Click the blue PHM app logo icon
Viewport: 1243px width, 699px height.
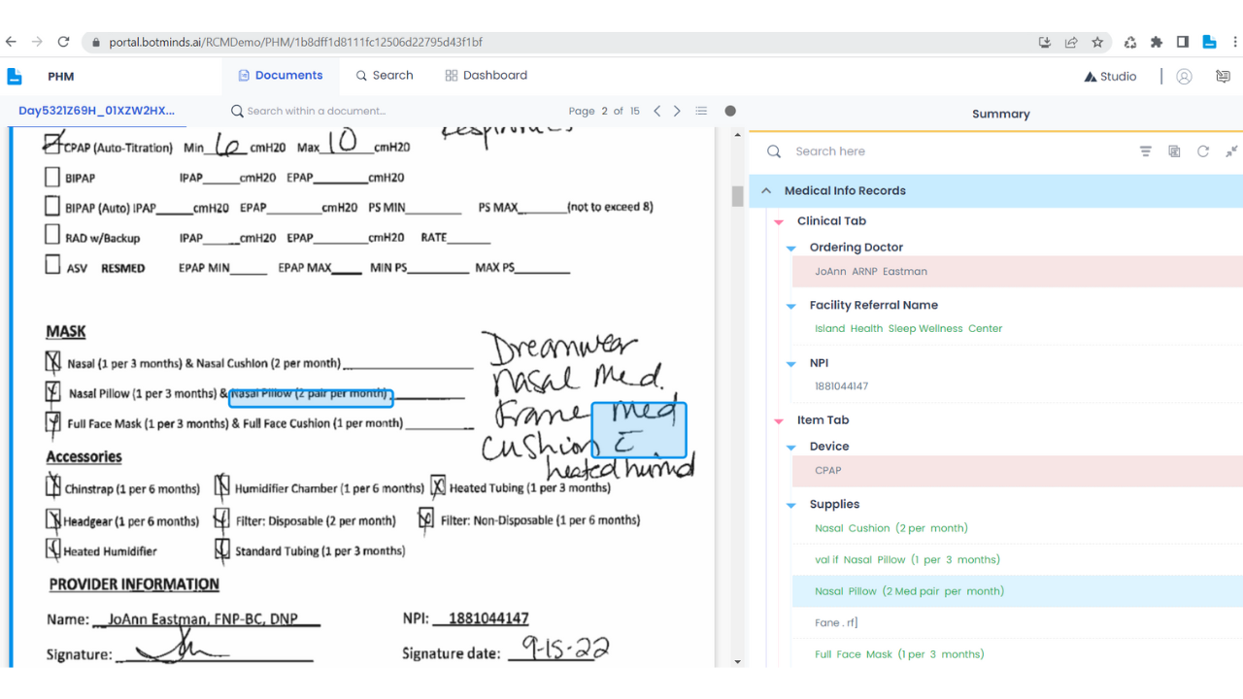15,76
